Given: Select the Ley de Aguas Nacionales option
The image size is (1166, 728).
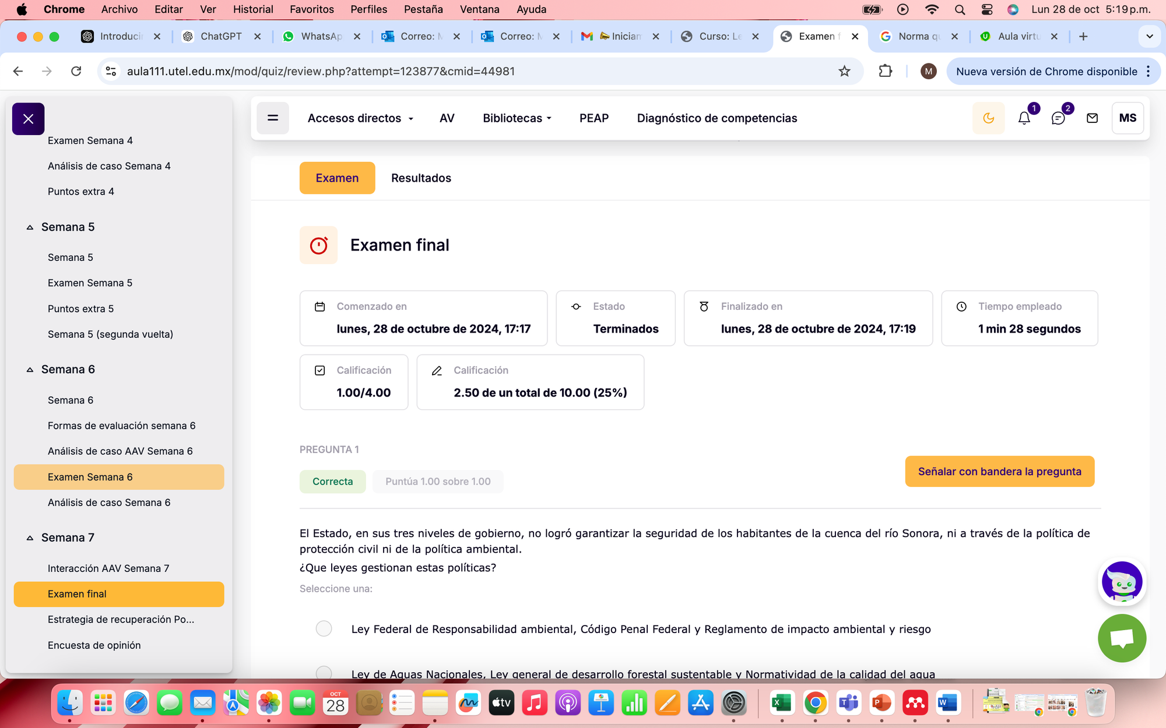Looking at the screenshot, I should [324, 673].
